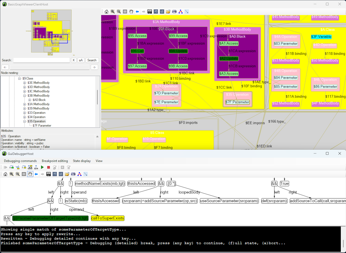Click the $96:Call node in the graph
The height and width of the screenshot is (253, 346).
pyautogui.click(x=137, y=51)
